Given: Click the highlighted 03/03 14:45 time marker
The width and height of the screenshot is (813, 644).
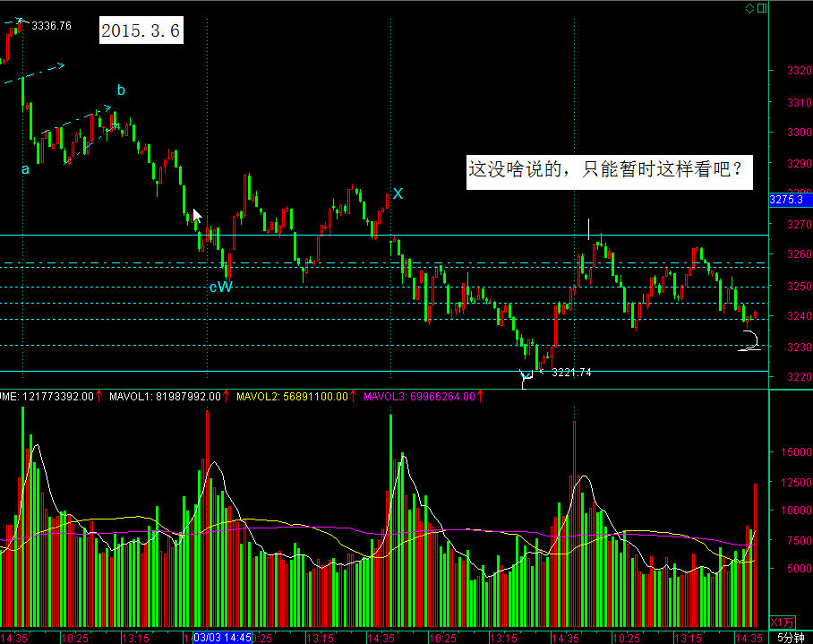Looking at the screenshot, I should pos(222,637).
